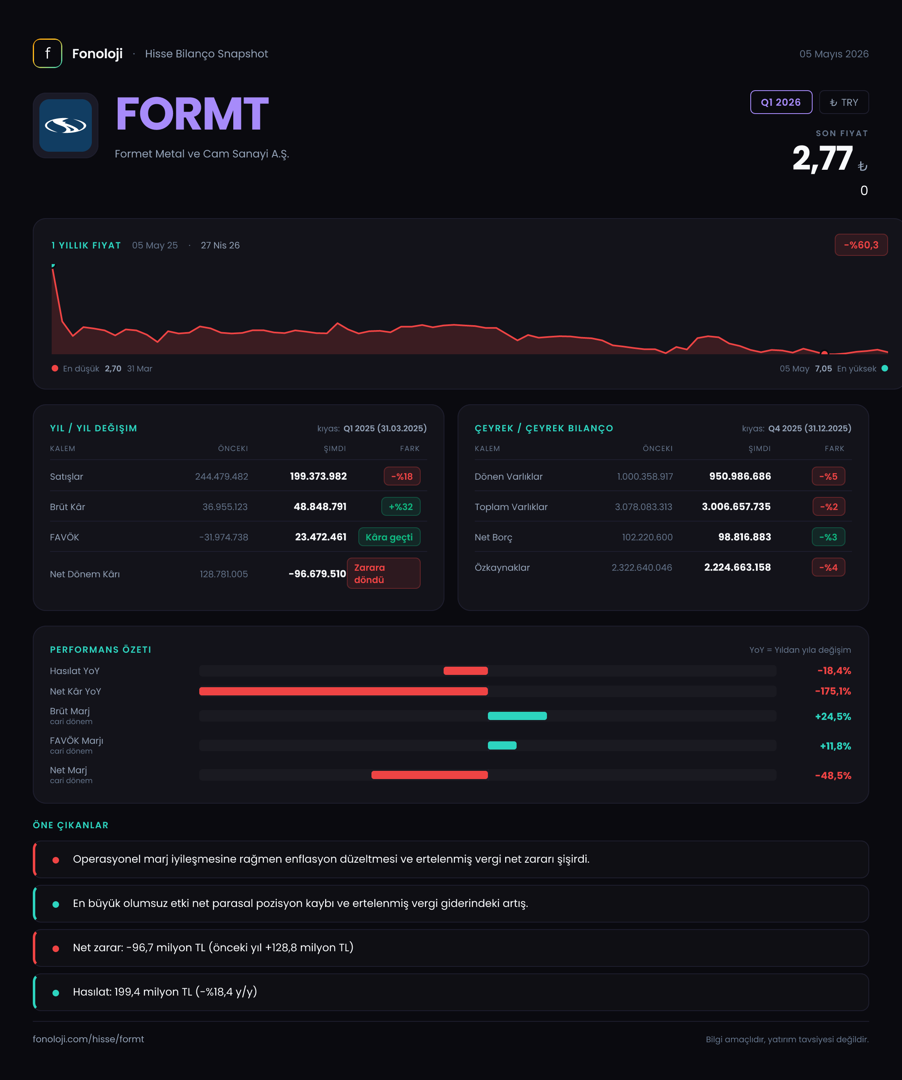Image resolution: width=902 pixels, height=1080 pixels.
Task: Click the FORMT company logo thumbnail
Action: [66, 125]
